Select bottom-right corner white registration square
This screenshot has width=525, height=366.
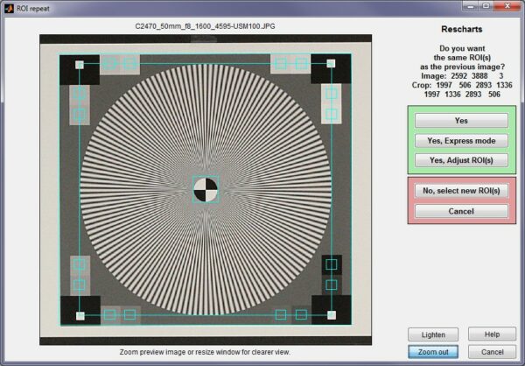tap(332, 315)
